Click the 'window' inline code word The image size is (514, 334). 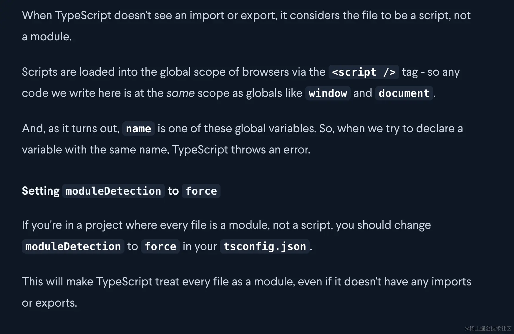(328, 93)
